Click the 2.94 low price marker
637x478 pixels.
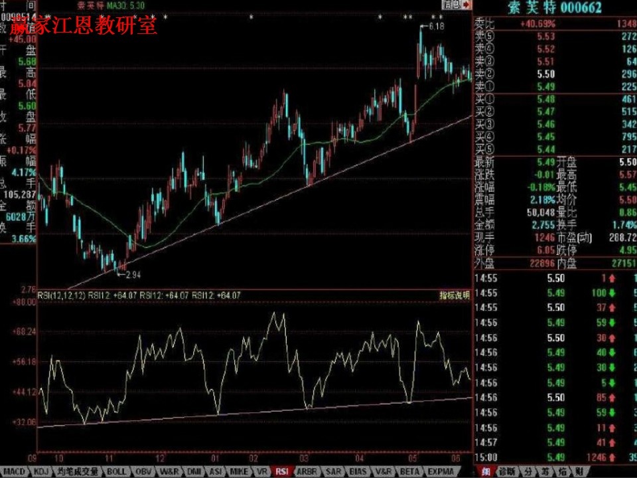133,274
